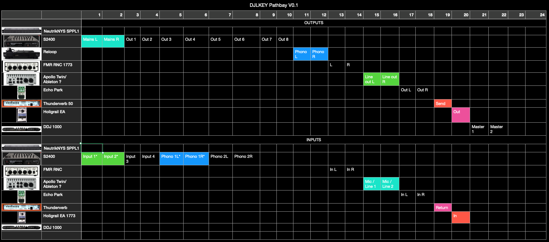Select the In R cell for Echo Park
This screenshot has height=242, width=549.
point(425,197)
